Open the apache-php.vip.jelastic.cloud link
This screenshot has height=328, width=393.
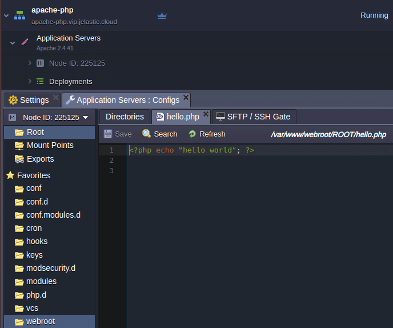[x=74, y=22]
